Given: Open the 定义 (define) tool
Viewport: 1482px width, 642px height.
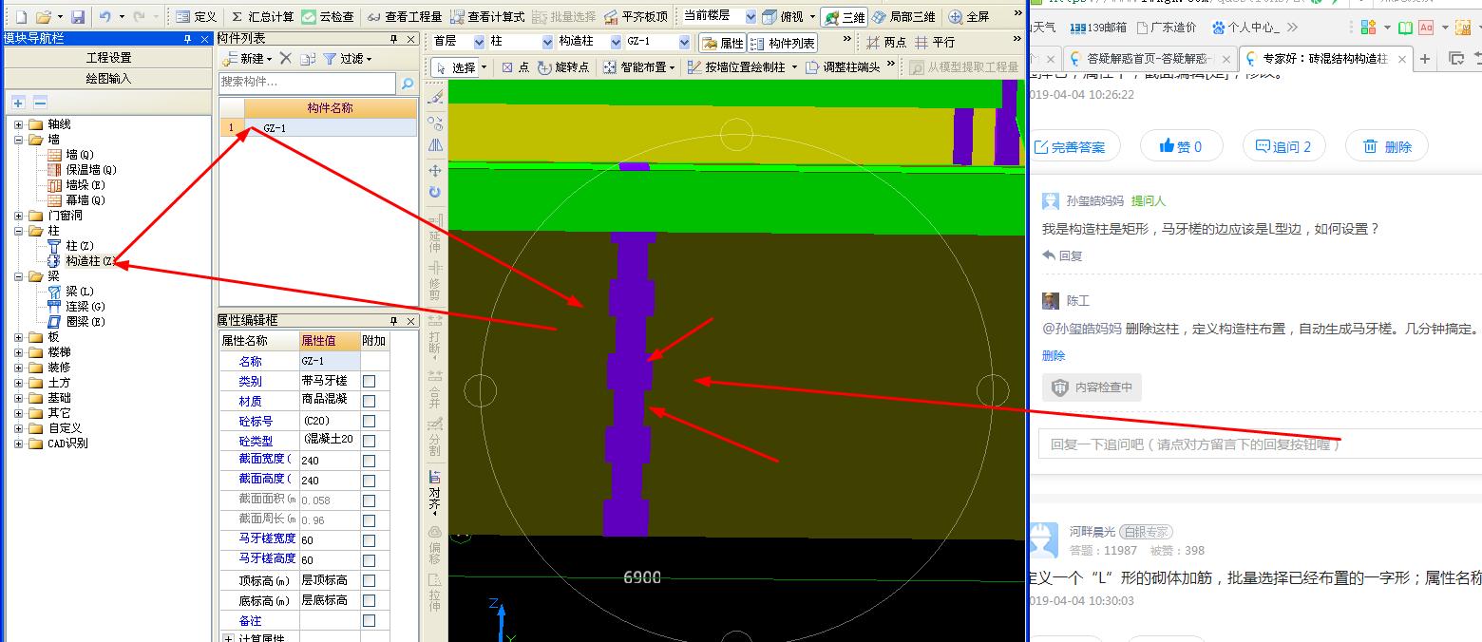Looking at the screenshot, I should tap(197, 16).
